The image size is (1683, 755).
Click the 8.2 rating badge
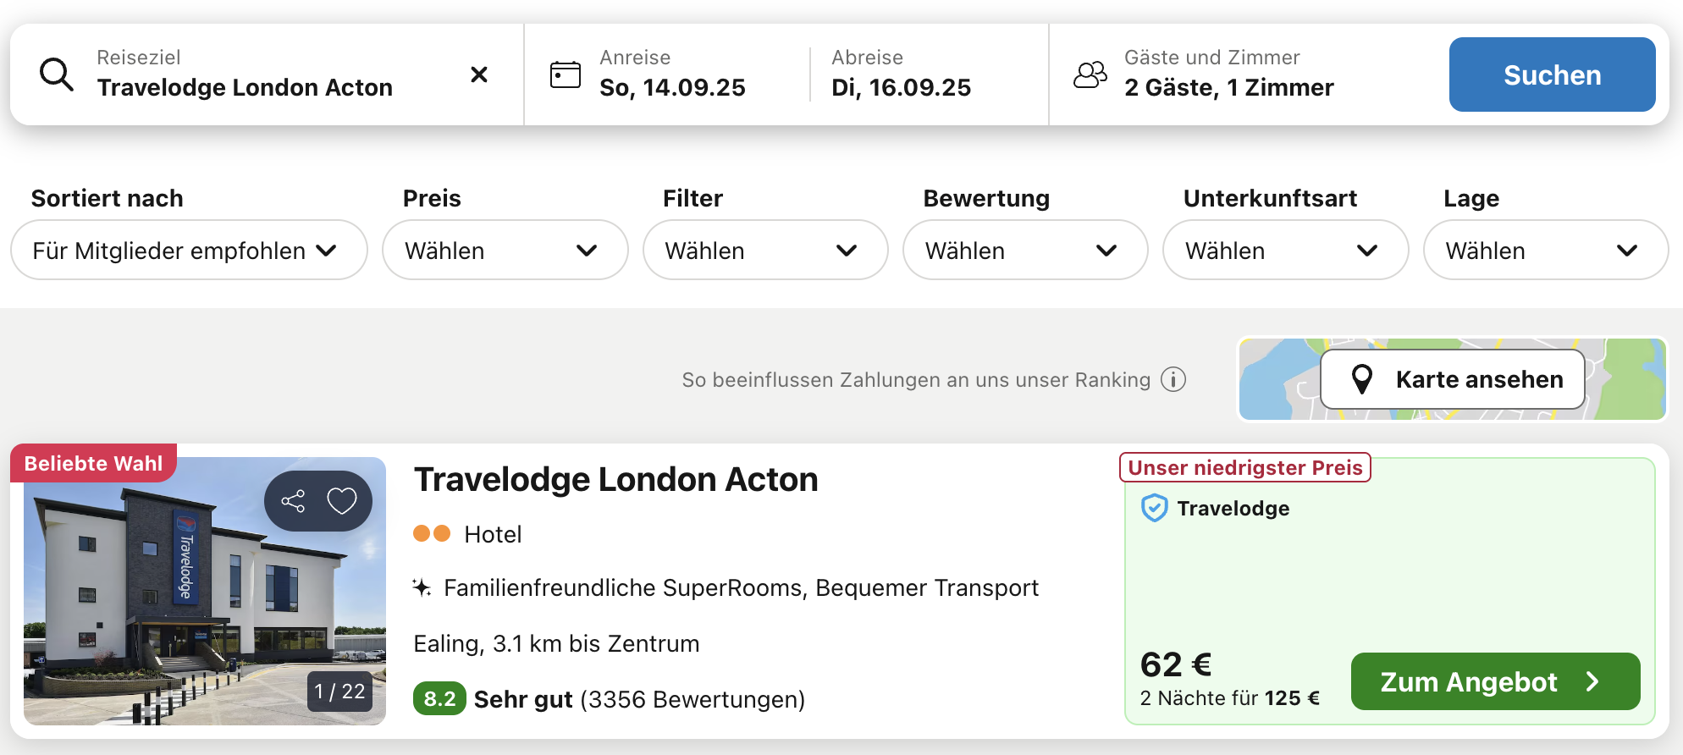pyautogui.click(x=439, y=698)
